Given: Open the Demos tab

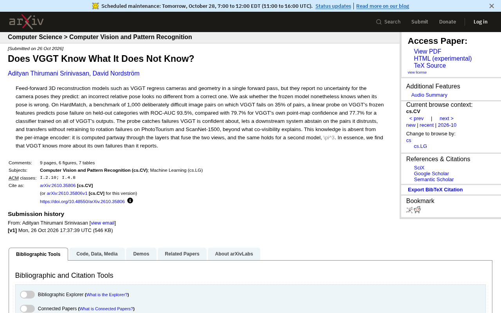Looking at the screenshot, I should [141, 254].
